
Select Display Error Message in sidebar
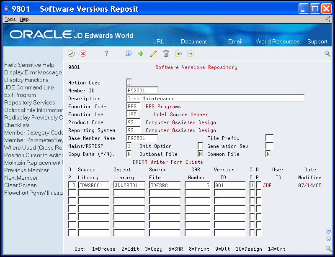point(33,73)
